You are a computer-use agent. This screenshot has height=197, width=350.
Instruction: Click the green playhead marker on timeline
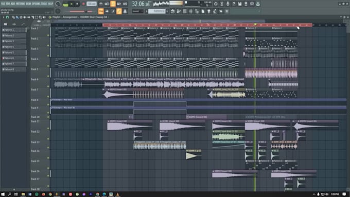click(255, 25)
